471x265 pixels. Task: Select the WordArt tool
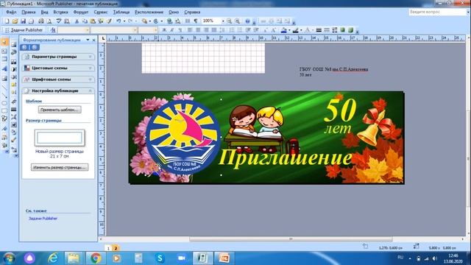pyautogui.click(x=4, y=68)
